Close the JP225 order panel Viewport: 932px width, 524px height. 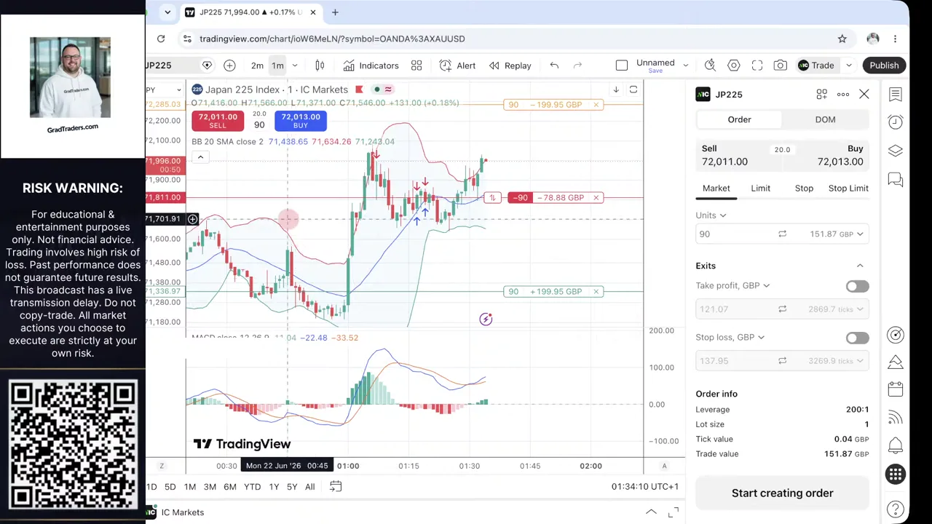point(864,95)
